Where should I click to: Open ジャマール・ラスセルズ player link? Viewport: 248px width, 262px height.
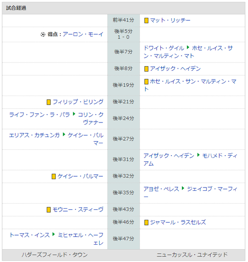tap(178, 222)
